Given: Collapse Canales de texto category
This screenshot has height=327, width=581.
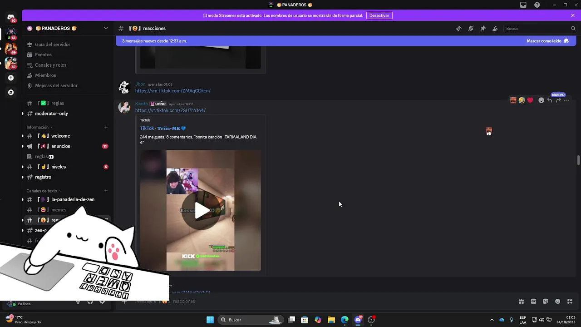Looking at the screenshot, I should (44, 191).
